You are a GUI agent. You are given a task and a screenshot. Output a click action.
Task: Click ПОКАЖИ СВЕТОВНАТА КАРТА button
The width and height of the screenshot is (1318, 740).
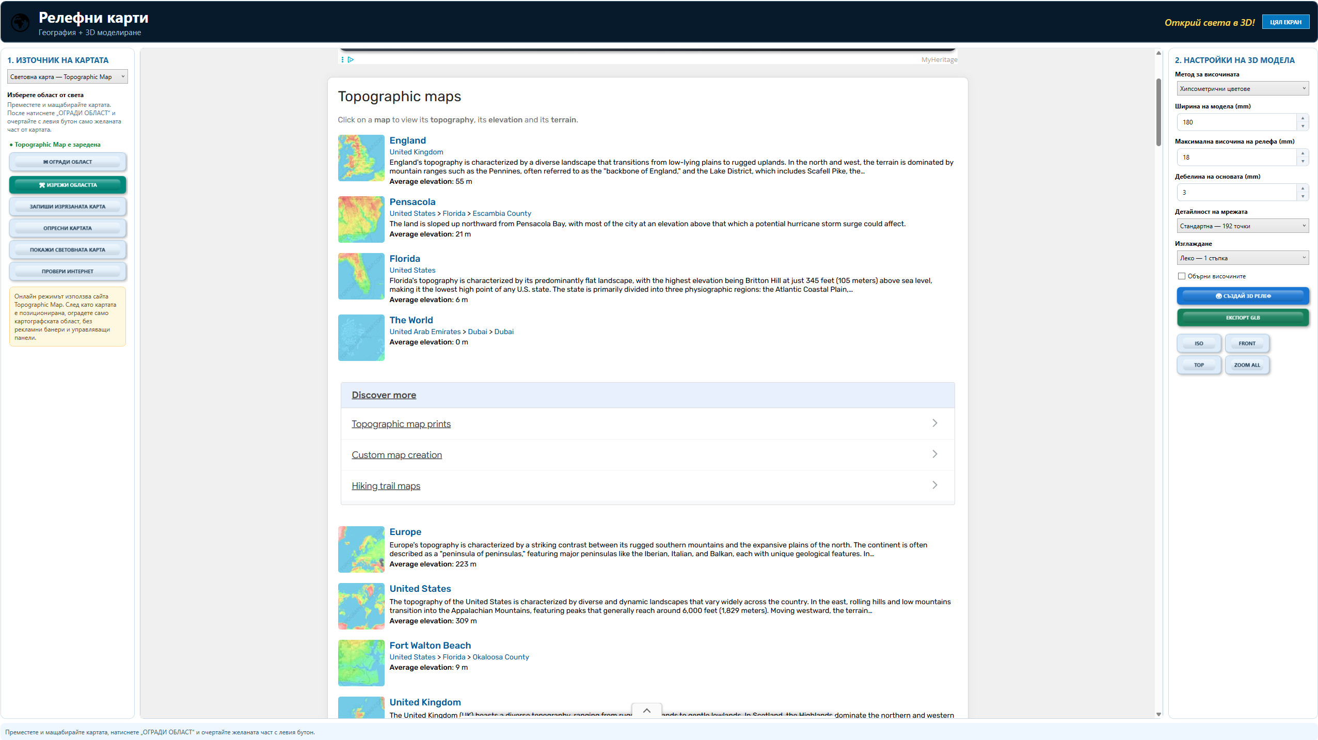pos(68,250)
